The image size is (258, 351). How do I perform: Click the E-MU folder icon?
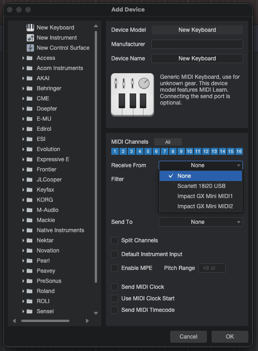29,119
